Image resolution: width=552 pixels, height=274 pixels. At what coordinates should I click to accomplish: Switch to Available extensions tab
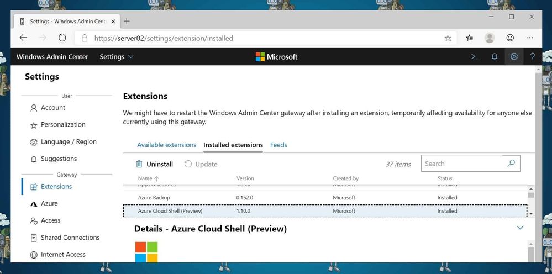pyautogui.click(x=166, y=145)
